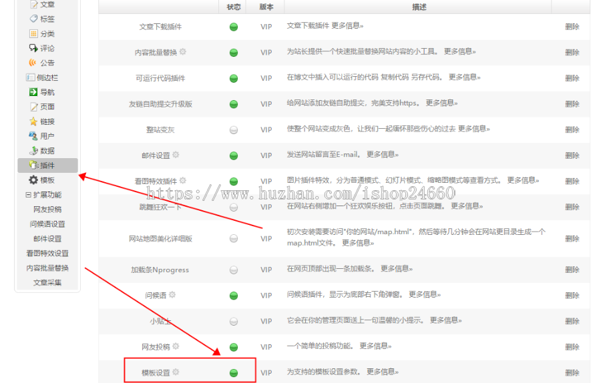Open 邮件设置 in the sidebar menu
This screenshot has height=383, width=601.
pyautogui.click(x=47, y=239)
